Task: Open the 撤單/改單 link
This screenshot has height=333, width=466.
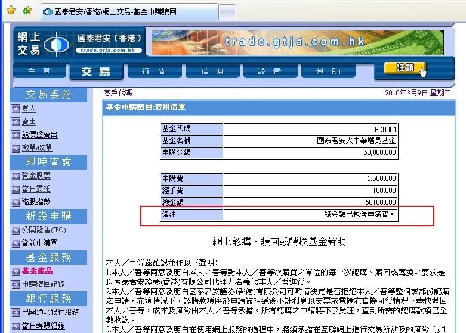Action: pyautogui.click(x=37, y=148)
